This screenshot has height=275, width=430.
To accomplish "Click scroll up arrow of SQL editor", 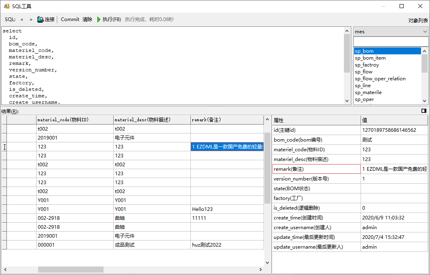I will [x=347, y=31].
